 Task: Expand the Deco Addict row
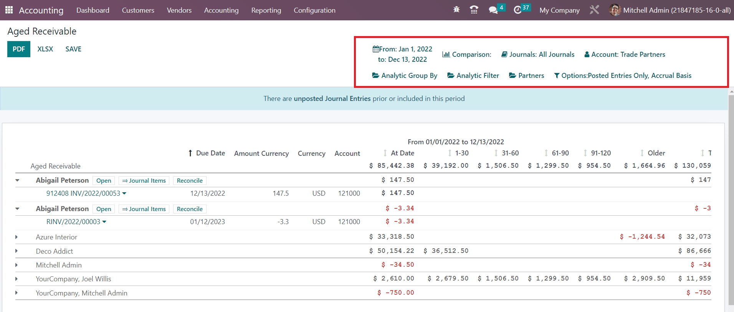coord(17,251)
